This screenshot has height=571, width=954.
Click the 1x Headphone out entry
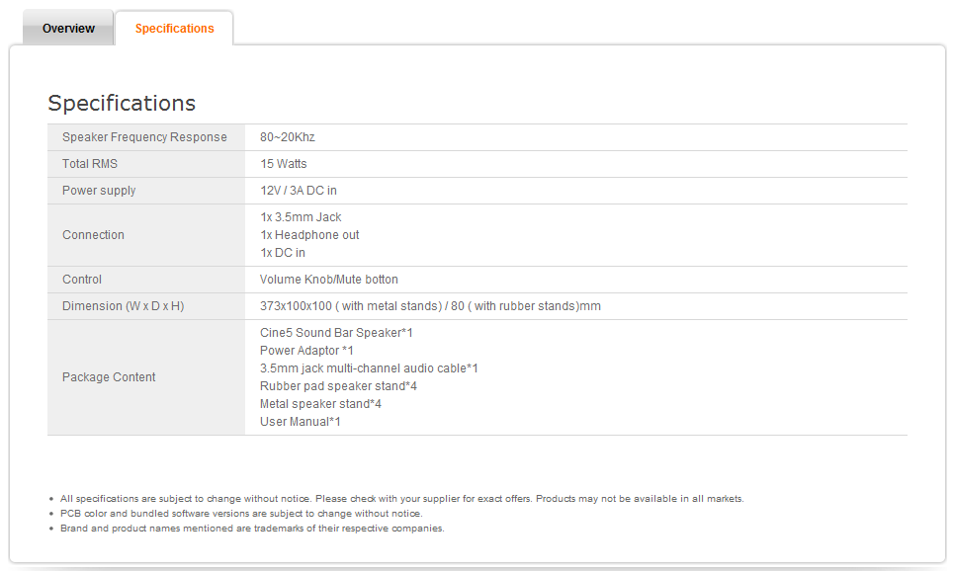click(309, 235)
